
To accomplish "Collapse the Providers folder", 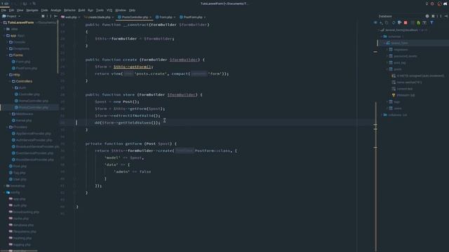I will pos(8,127).
